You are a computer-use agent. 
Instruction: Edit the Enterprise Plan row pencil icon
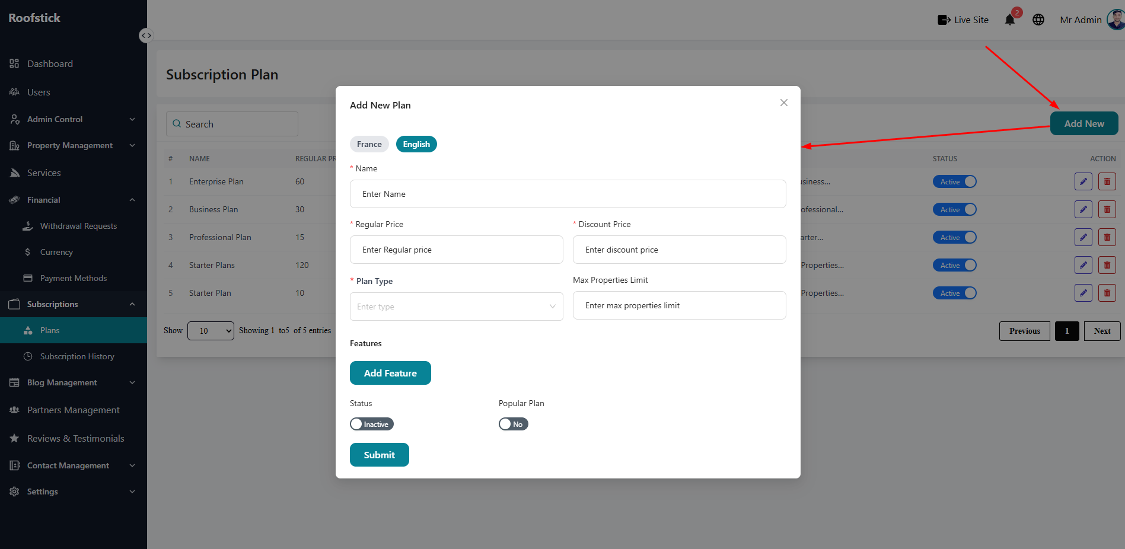coord(1083,181)
